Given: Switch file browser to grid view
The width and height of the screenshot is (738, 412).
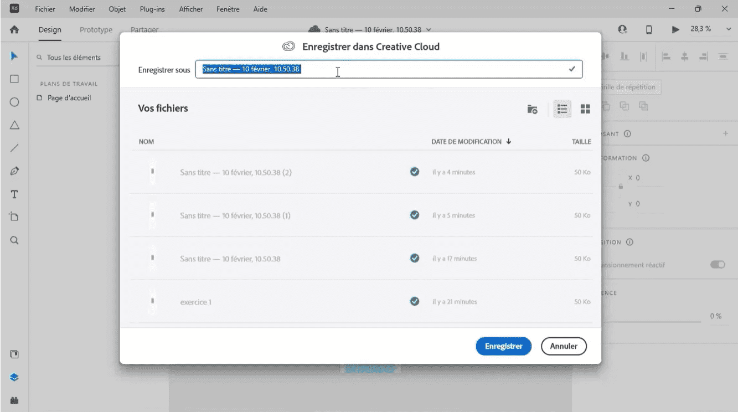Looking at the screenshot, I should pyautogui.click(x=585, y=109).
